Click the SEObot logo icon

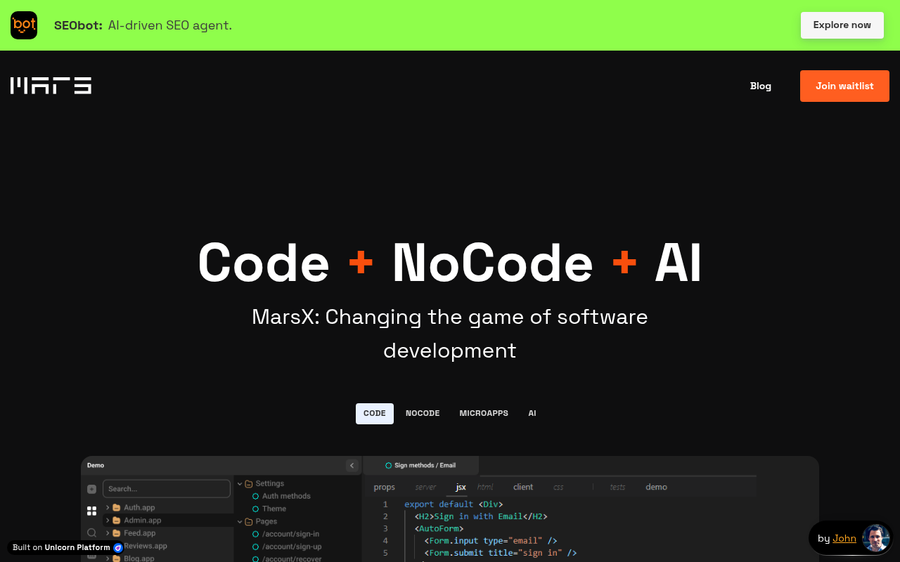point(23,25)
